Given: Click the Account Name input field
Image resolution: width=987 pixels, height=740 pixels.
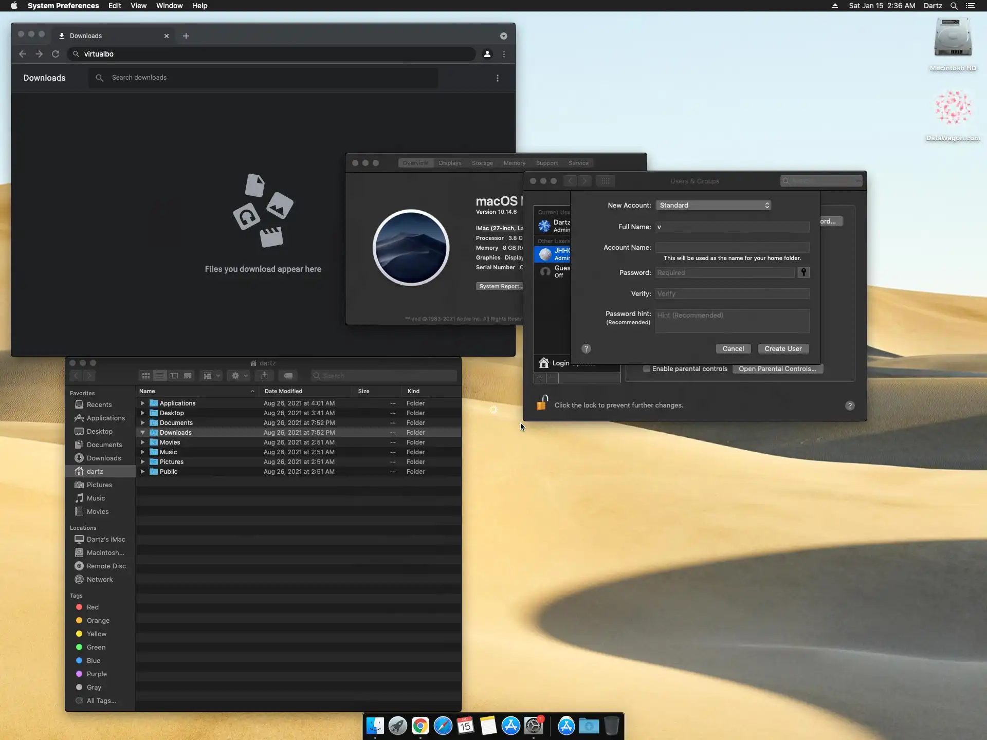Looking at the screenshot, I should (x=732, y=247).
